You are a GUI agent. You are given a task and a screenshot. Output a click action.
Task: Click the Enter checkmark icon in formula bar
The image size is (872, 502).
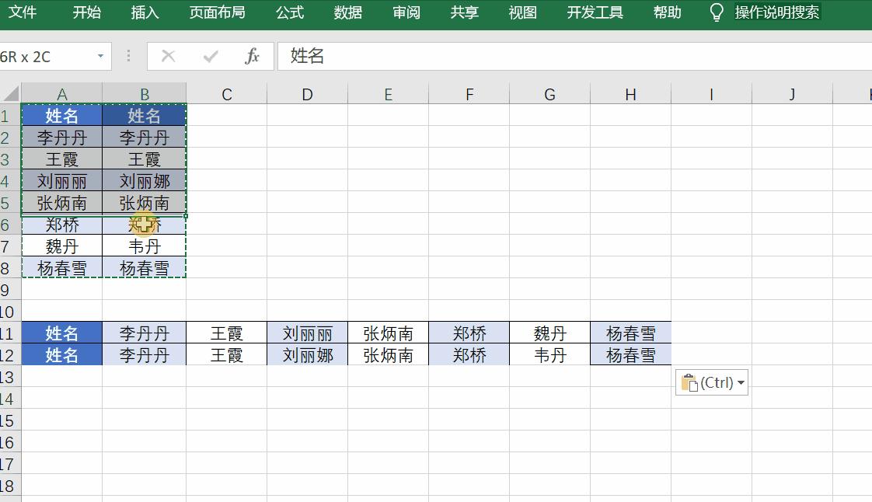(x=209, y=56)
